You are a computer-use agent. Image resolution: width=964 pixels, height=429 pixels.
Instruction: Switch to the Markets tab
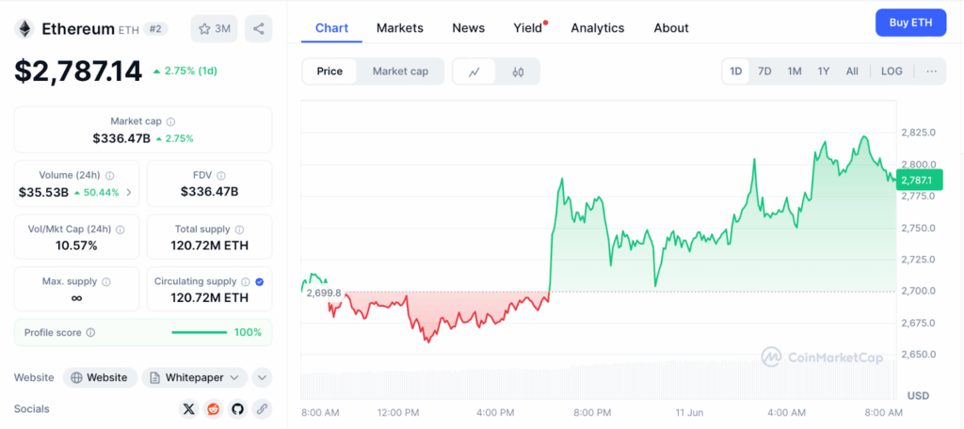click(400, 28)
